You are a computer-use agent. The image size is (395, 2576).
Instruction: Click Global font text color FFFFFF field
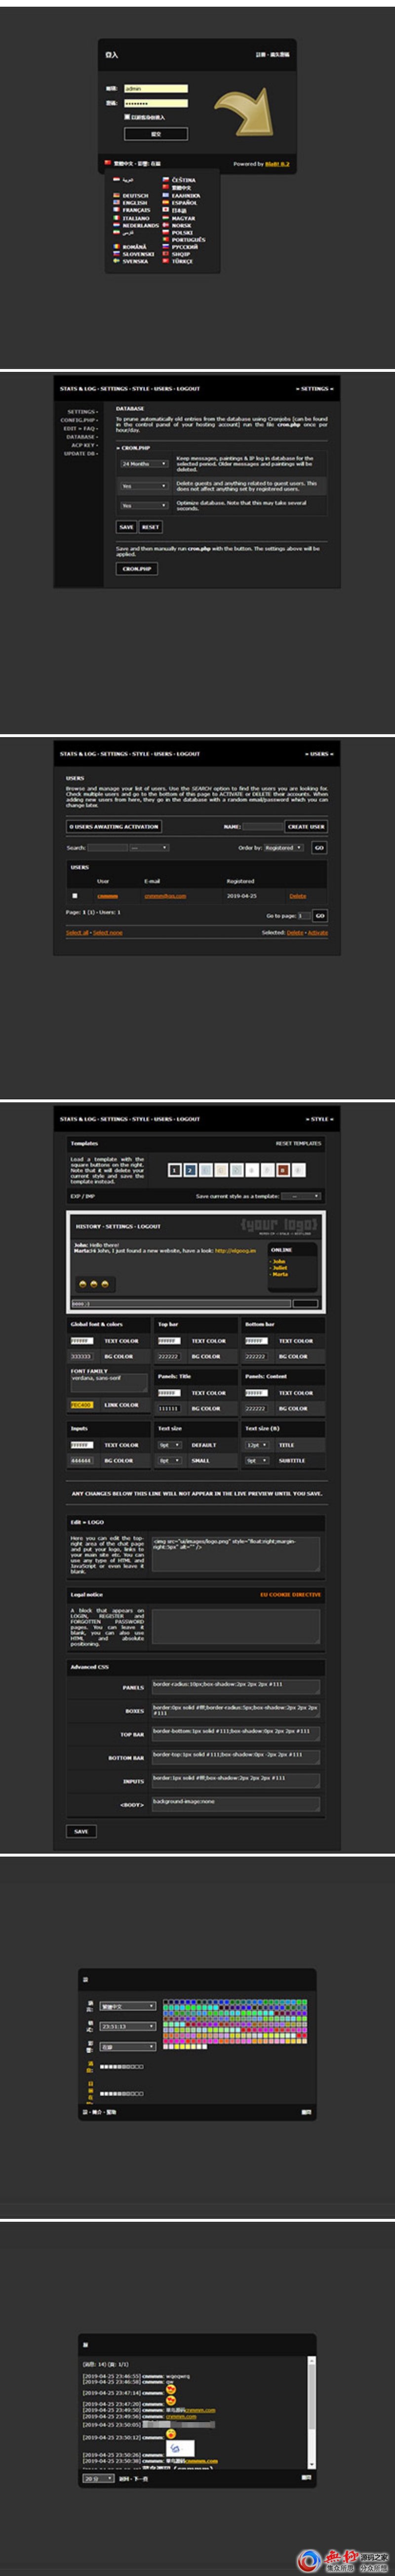click(x=81, y=1341)
